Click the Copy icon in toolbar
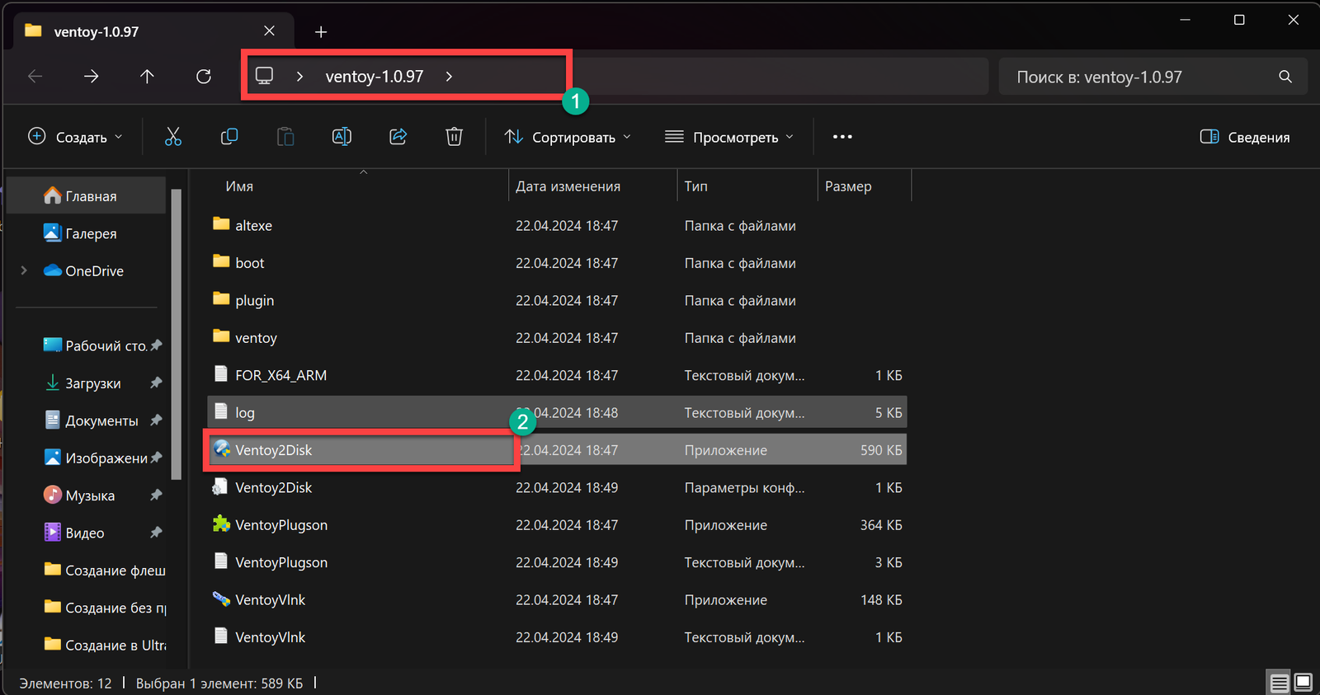 pyautogui.click(x=229, y=137)
